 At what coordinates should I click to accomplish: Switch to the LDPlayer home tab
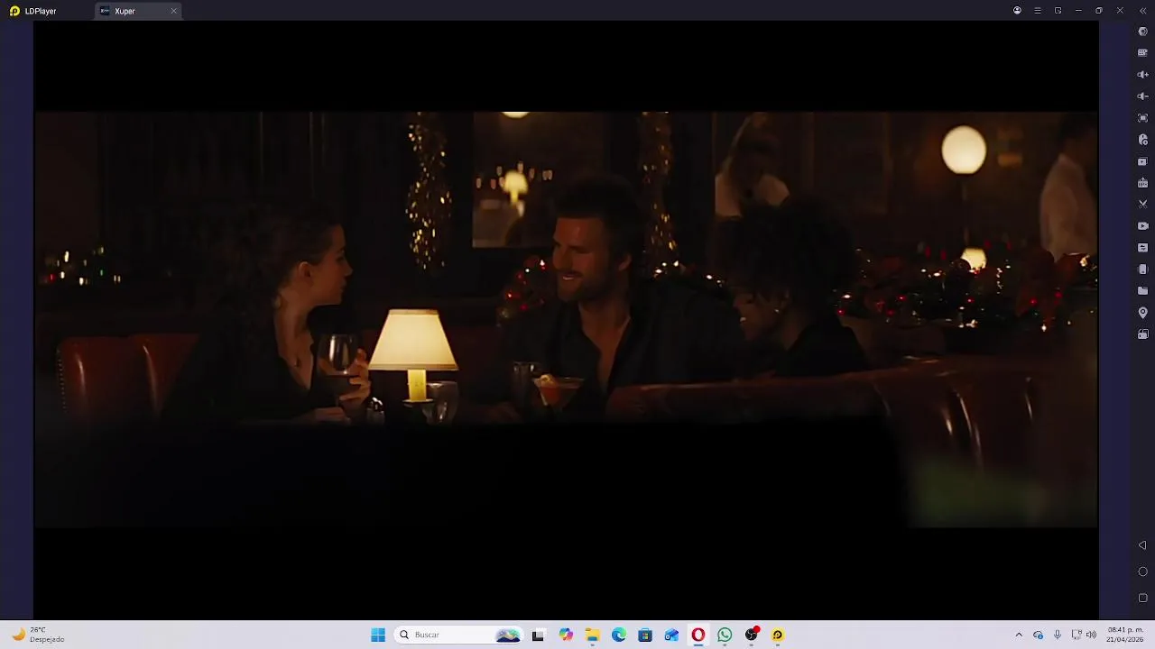click(x=33, y=11)
